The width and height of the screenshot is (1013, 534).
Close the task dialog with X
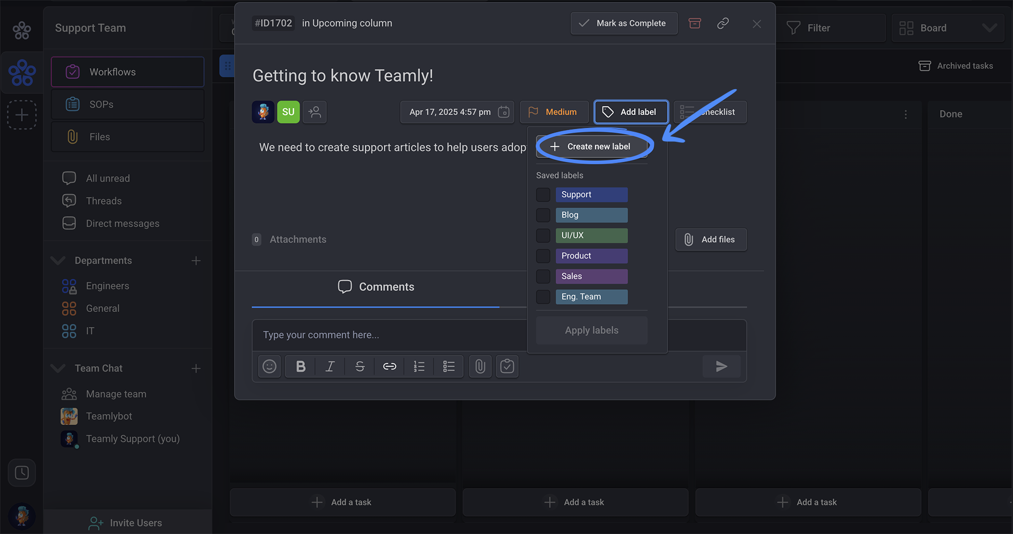click(757, 24)
